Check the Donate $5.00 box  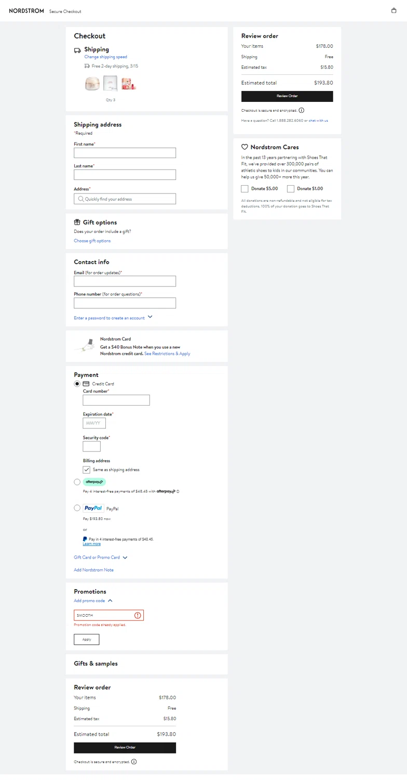pos(245,189)
